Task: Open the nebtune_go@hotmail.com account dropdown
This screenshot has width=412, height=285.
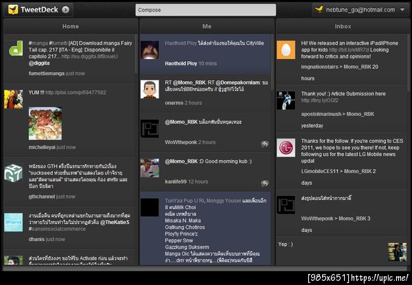Action: (x=360, y=10)
